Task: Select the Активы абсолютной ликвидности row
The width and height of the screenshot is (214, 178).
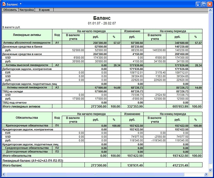Action: 102,43
